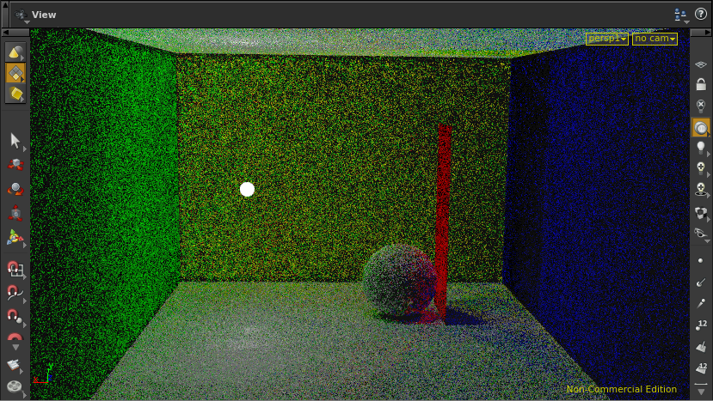Select normal lighting bulb icon
Image resolution: width=713 pixels, height=401 pixels.
pos(701,167)
